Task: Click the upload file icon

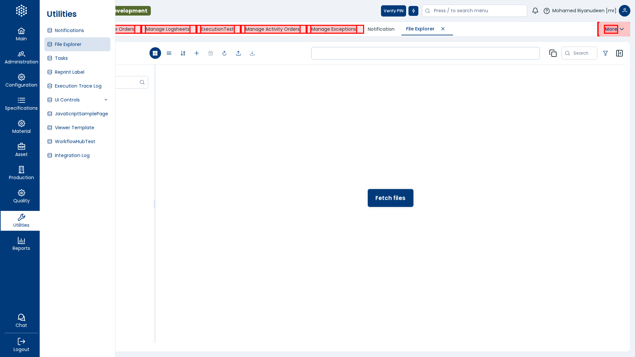Action: (238, 53)
